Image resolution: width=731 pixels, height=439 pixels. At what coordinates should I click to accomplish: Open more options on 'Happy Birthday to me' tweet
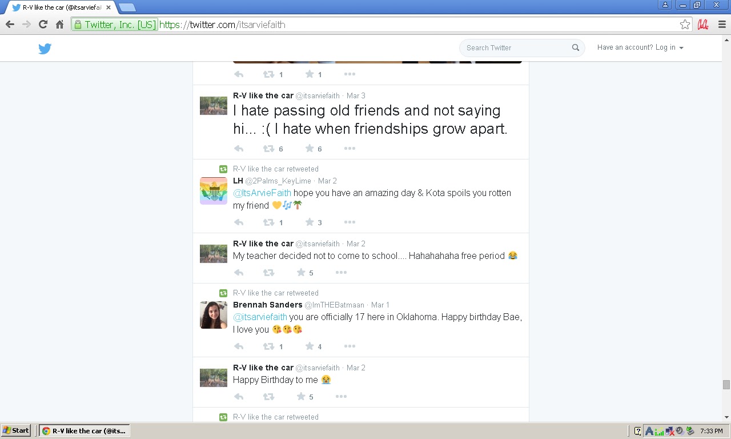[341, 397]
